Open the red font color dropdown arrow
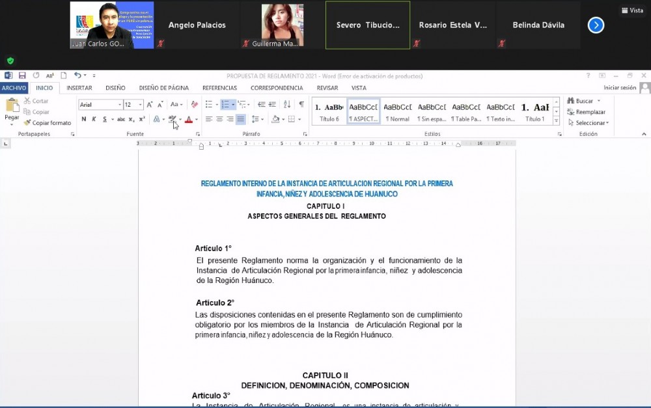The image size is (651, 408). coord(197,120)
